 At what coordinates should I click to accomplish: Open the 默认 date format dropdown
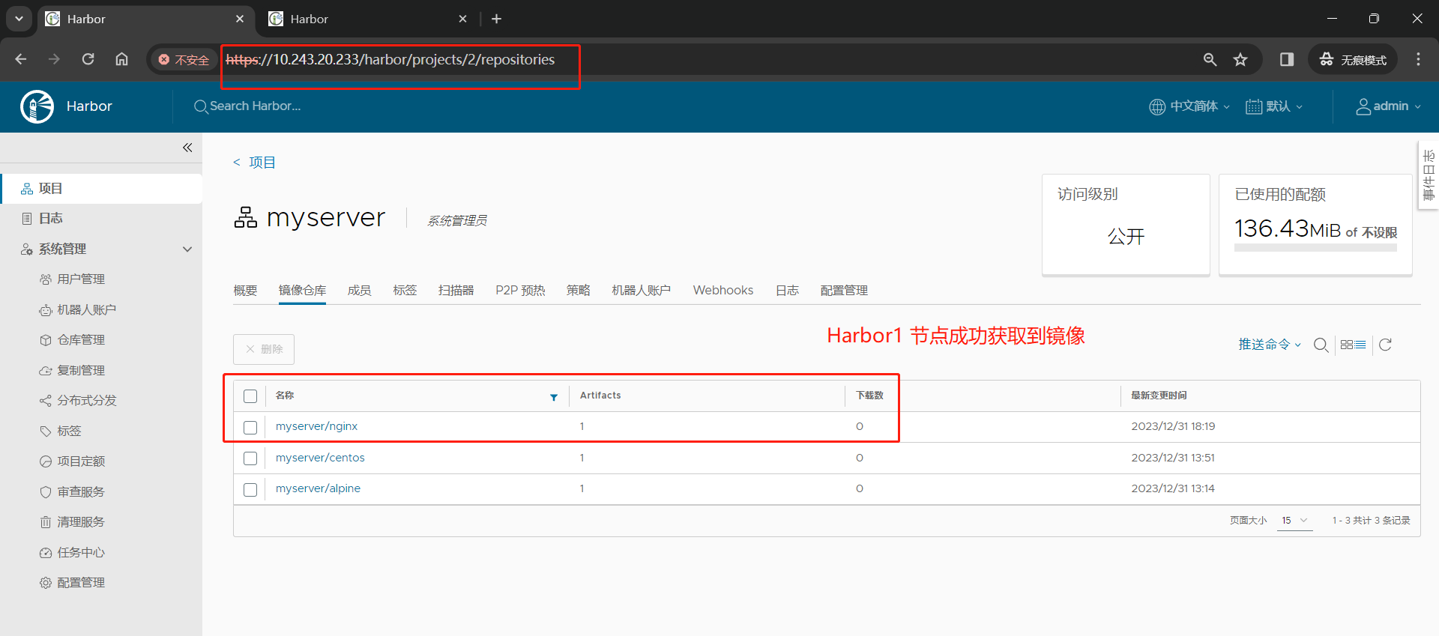(1274, 106)
